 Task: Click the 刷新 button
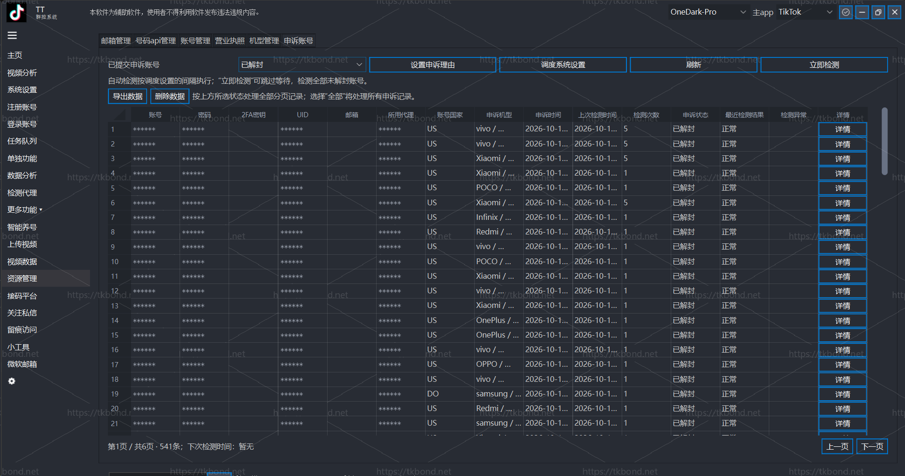click(693, 65)
